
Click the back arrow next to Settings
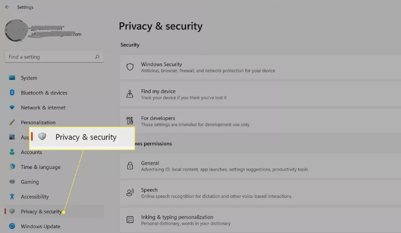(x=7, y=7)
